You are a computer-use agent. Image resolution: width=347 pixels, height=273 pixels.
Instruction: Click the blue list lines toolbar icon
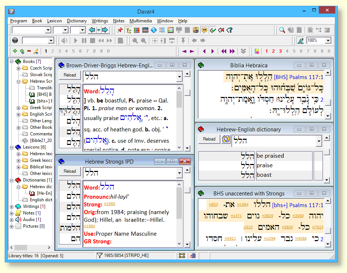tap(162, 30)
